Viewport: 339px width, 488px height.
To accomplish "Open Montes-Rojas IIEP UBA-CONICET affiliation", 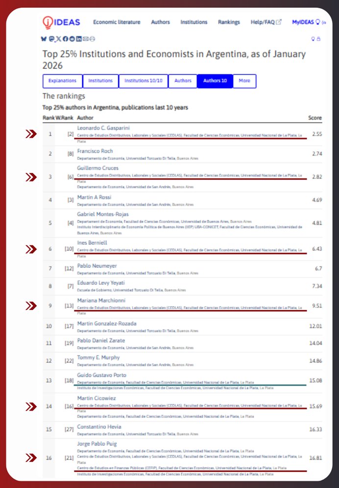I will coord(190,230).
